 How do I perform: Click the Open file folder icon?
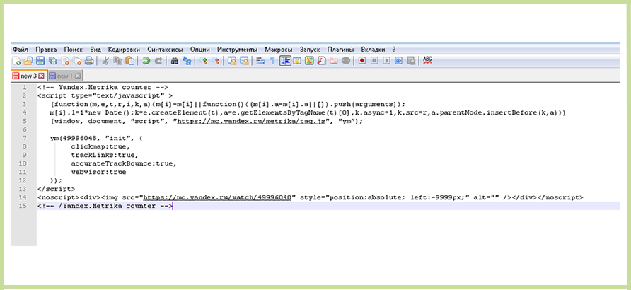28,61
